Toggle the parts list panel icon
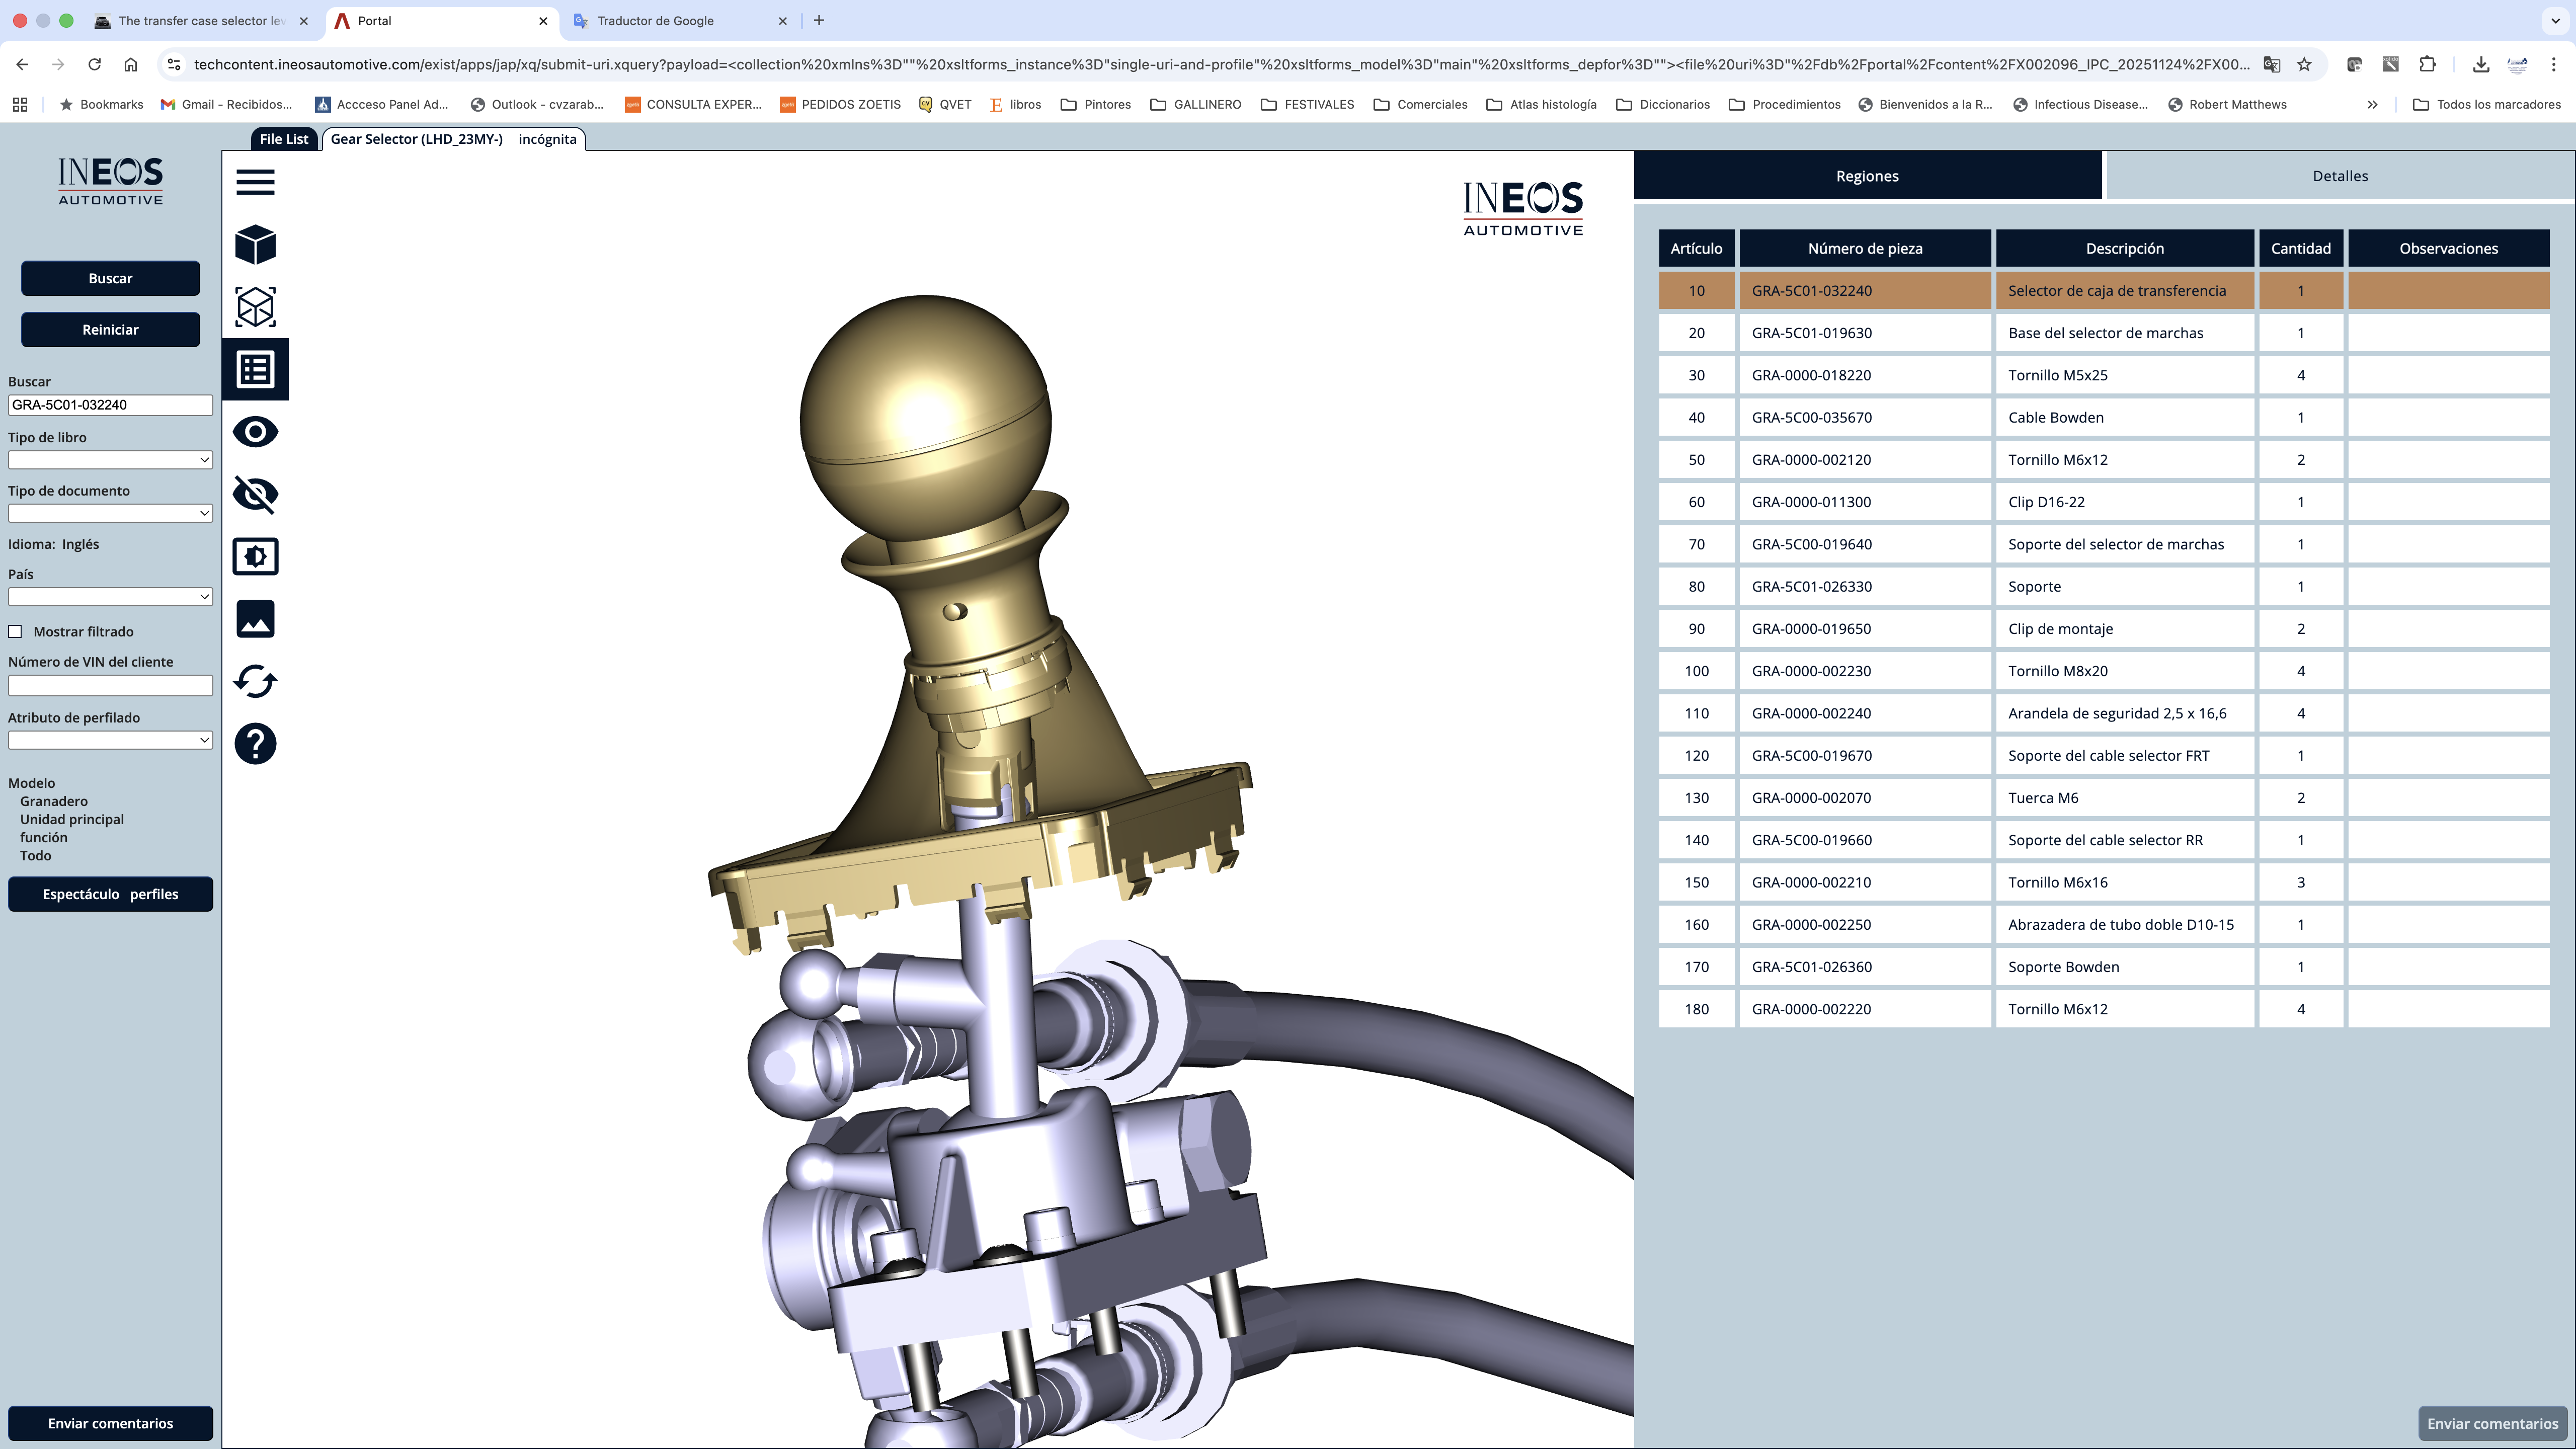2576x1449 pixels. point(255,370)
